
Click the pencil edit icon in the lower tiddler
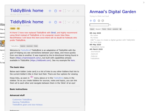(x=73, y=22)
